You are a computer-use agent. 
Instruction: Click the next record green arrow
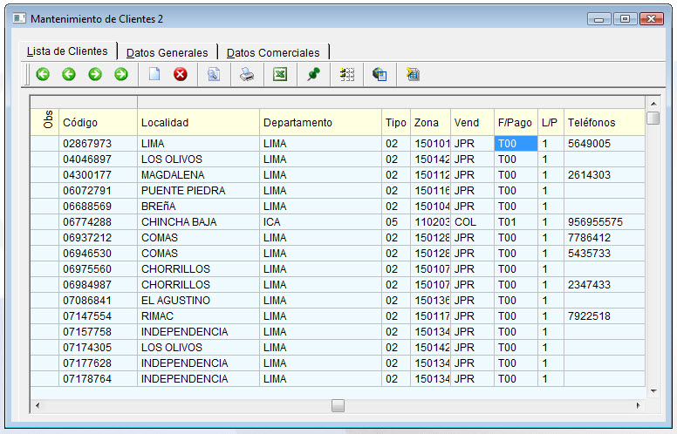[95, 75]
